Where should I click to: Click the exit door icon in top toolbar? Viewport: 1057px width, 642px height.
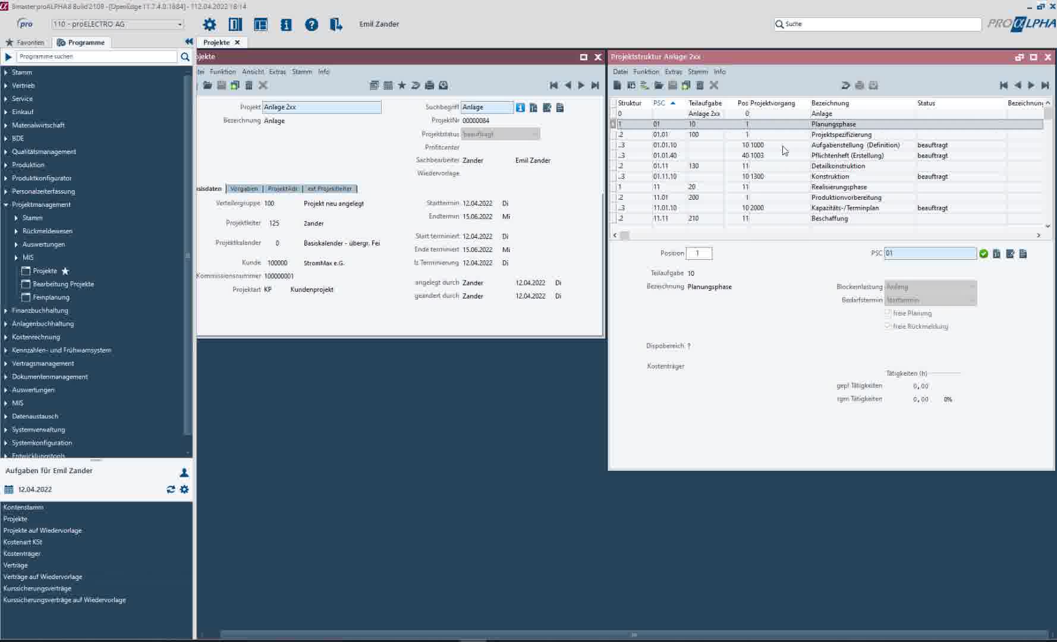pos(336,24)
